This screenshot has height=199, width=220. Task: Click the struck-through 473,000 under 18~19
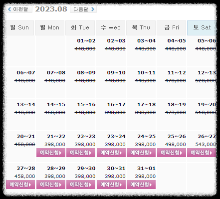tap(176, 113)
